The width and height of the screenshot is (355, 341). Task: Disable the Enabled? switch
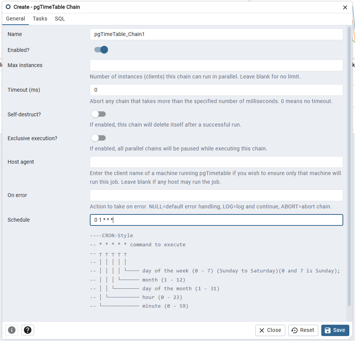point(101,50)
